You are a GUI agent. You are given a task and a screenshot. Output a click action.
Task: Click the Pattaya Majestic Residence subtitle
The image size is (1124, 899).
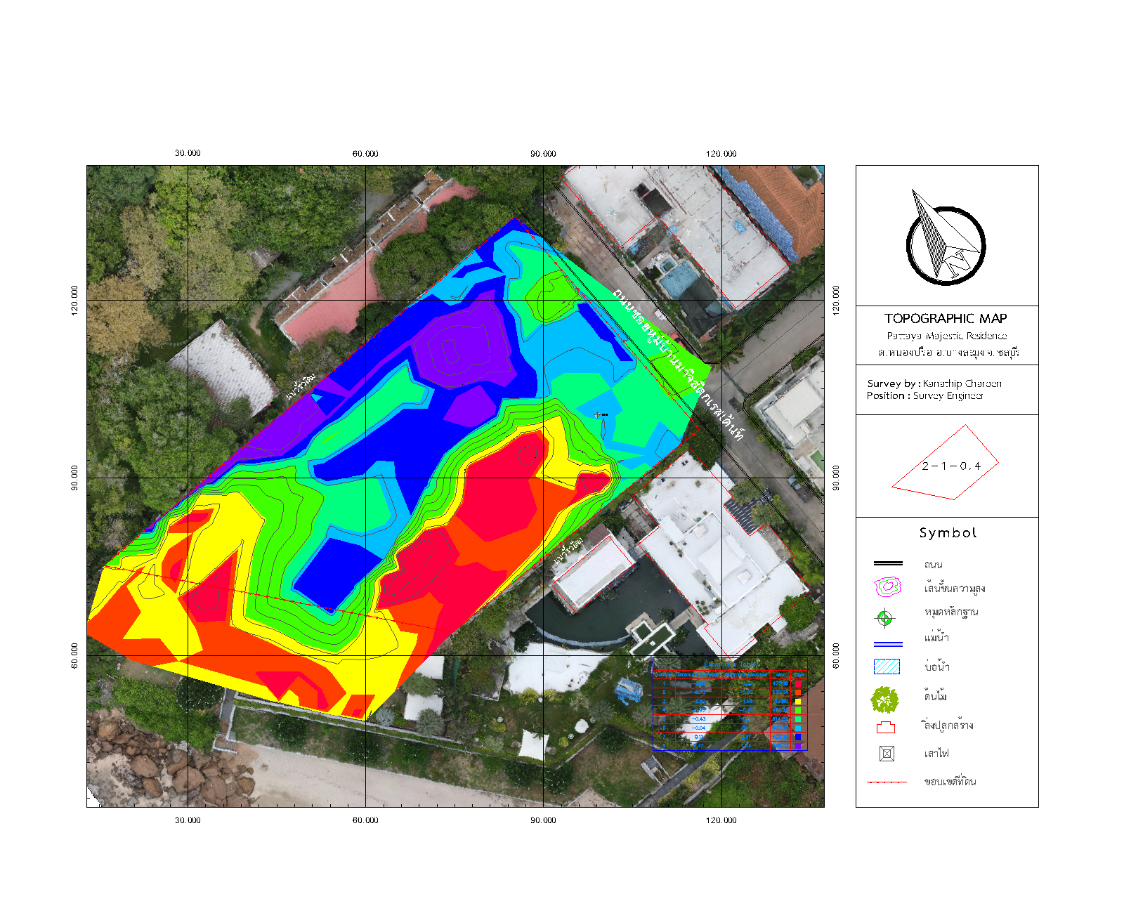(x=946, y=336)
